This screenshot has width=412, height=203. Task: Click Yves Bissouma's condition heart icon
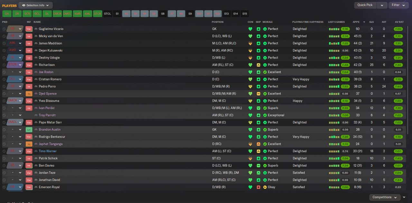click(x=250, y=101)
